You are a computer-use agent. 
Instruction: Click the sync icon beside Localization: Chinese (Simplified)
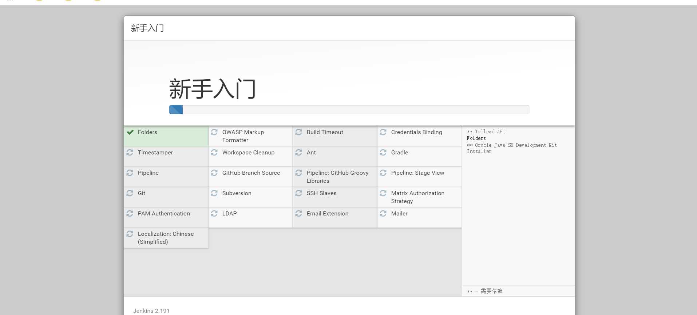tap(130, 234)
